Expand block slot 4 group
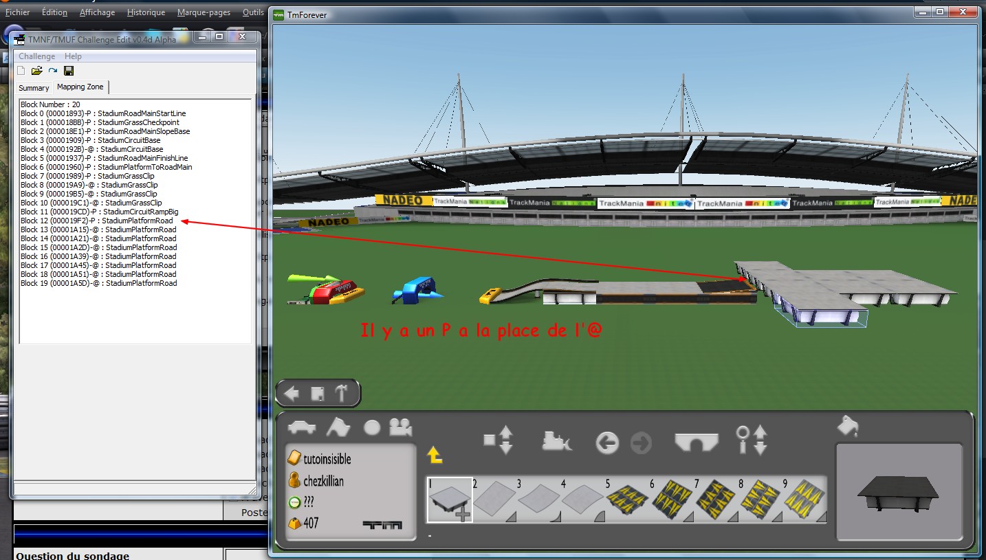 (x=583, y=500)
